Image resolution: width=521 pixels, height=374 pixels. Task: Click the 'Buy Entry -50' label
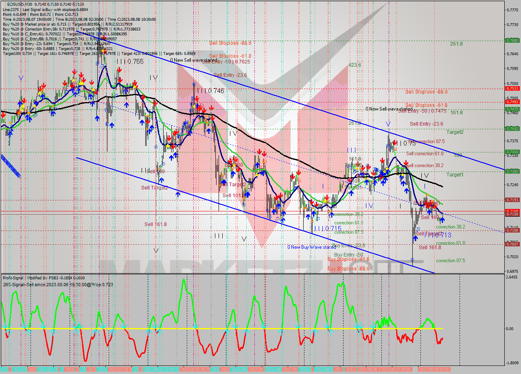348,254
